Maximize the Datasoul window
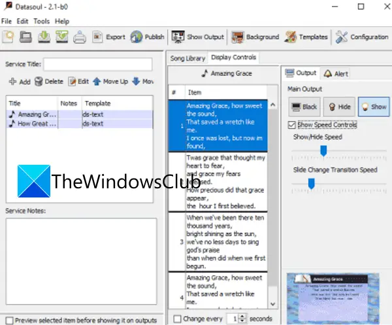Viewport: 392px width, 325px height. point(361,7)
